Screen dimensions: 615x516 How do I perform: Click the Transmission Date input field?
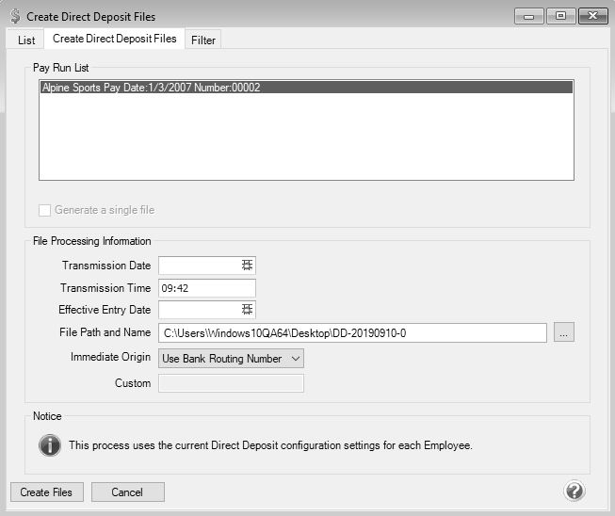tap(198, 266)
